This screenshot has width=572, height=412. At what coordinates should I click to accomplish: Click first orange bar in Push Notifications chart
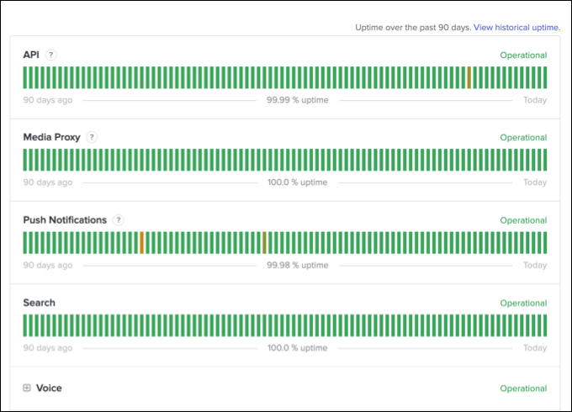click(141, 242)
